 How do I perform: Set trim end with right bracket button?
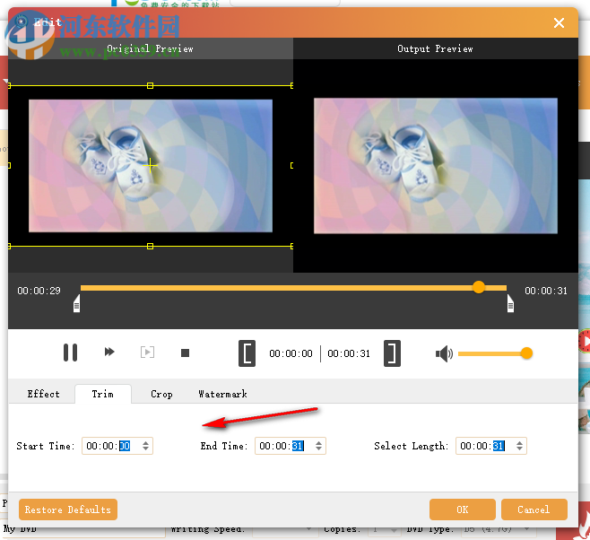[392, 353]
